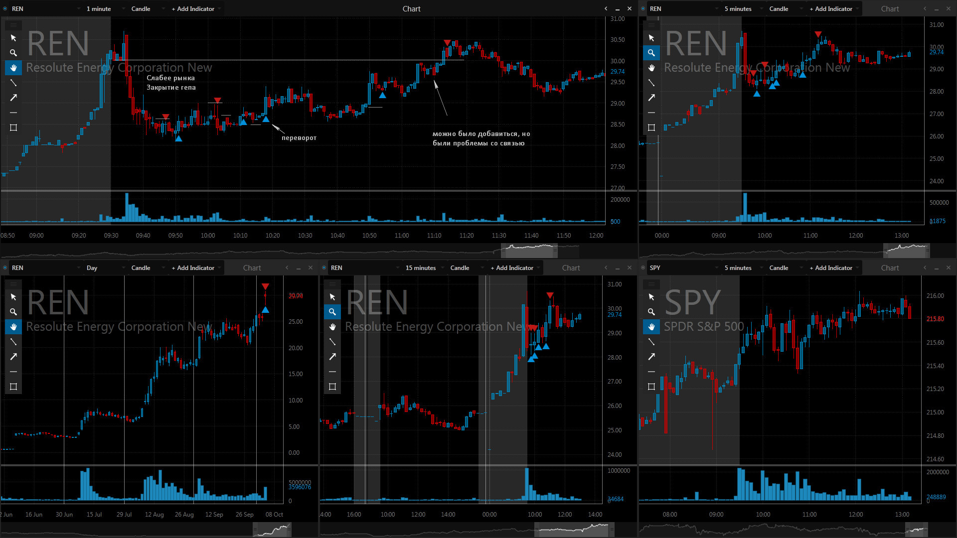Select zoom tool in REN 1 minute chart

click(13, 53)
